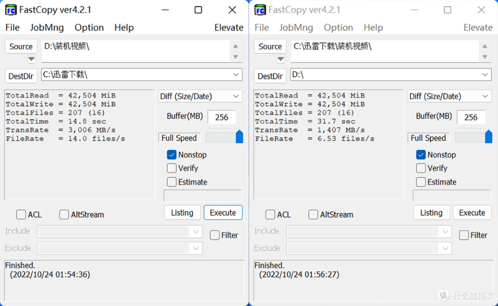Tick ACL checkbox in left window
Image resolution: width=498 pixels, height=306 pixels.
click(21, 215)
